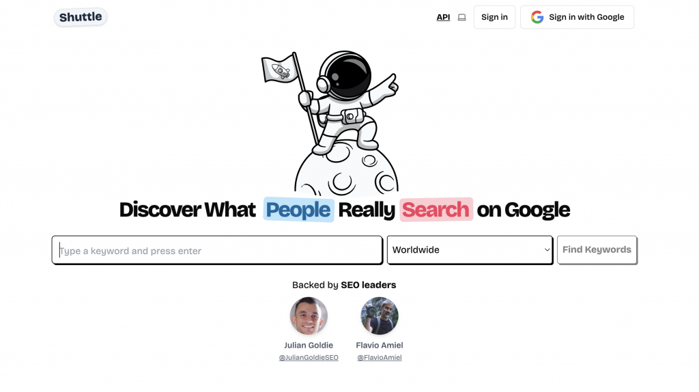The height and width of the screenshot is (392, 699).
Task: Open the @JulianGoldieSEO handle link
Action: coord(309,358)
